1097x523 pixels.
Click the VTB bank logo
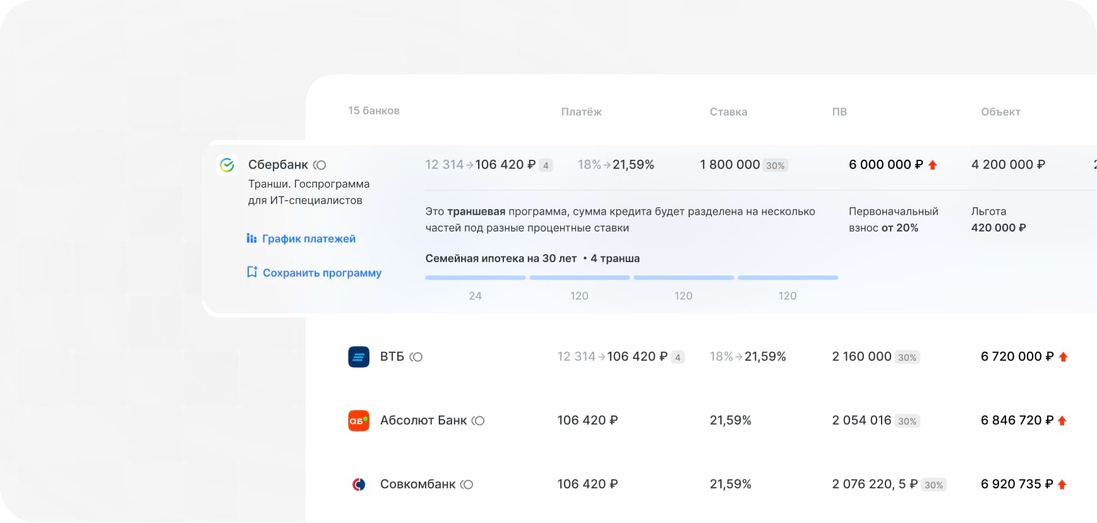coord(359,357)
